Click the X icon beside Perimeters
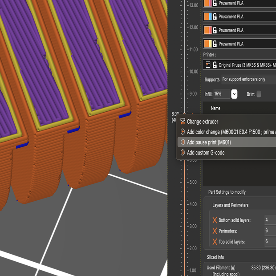 point(215,231)
